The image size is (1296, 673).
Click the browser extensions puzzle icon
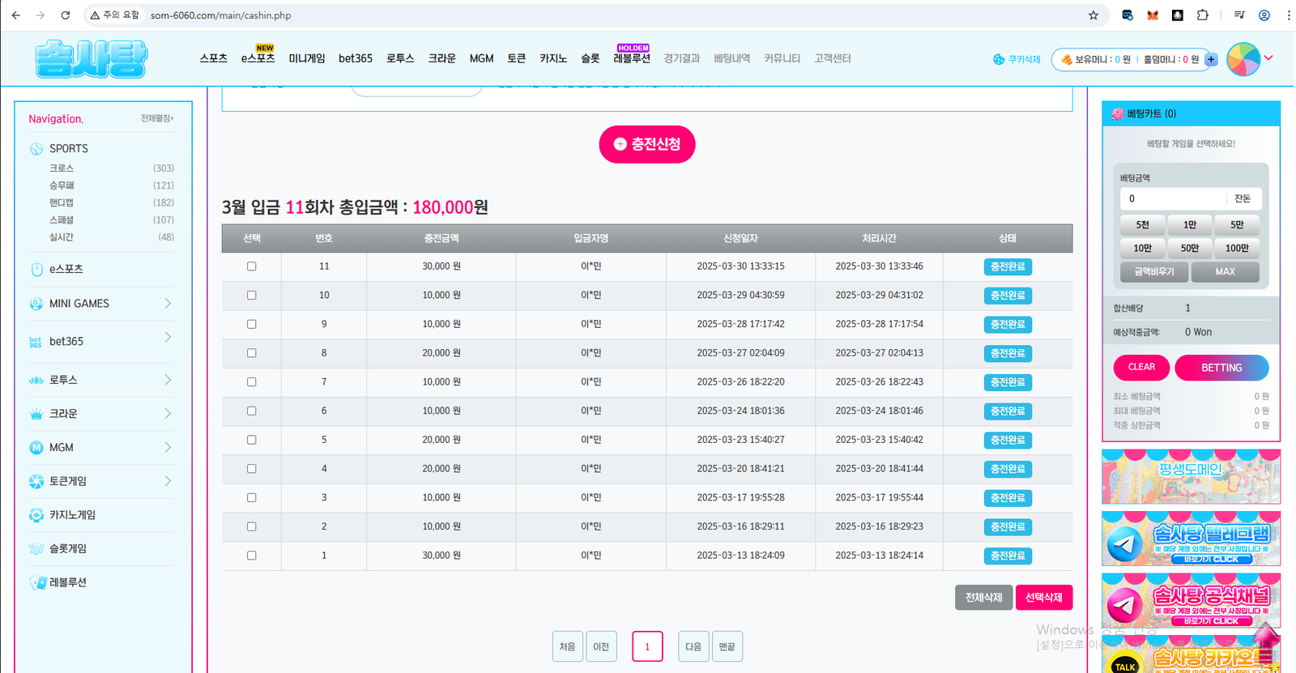1203,15
